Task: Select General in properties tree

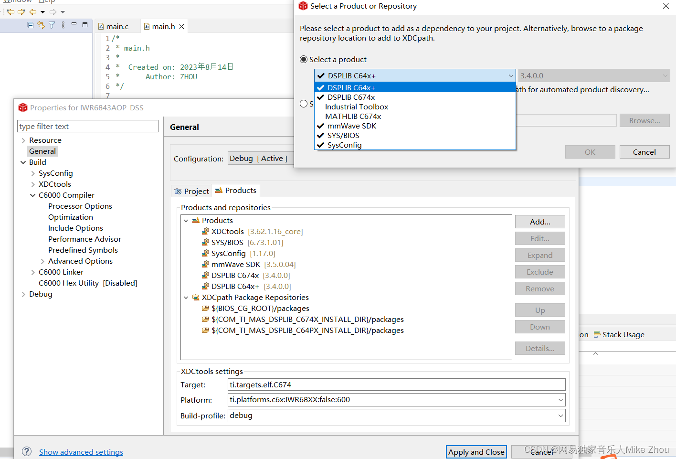Action: pyautogui.click(x=42, y=151)
